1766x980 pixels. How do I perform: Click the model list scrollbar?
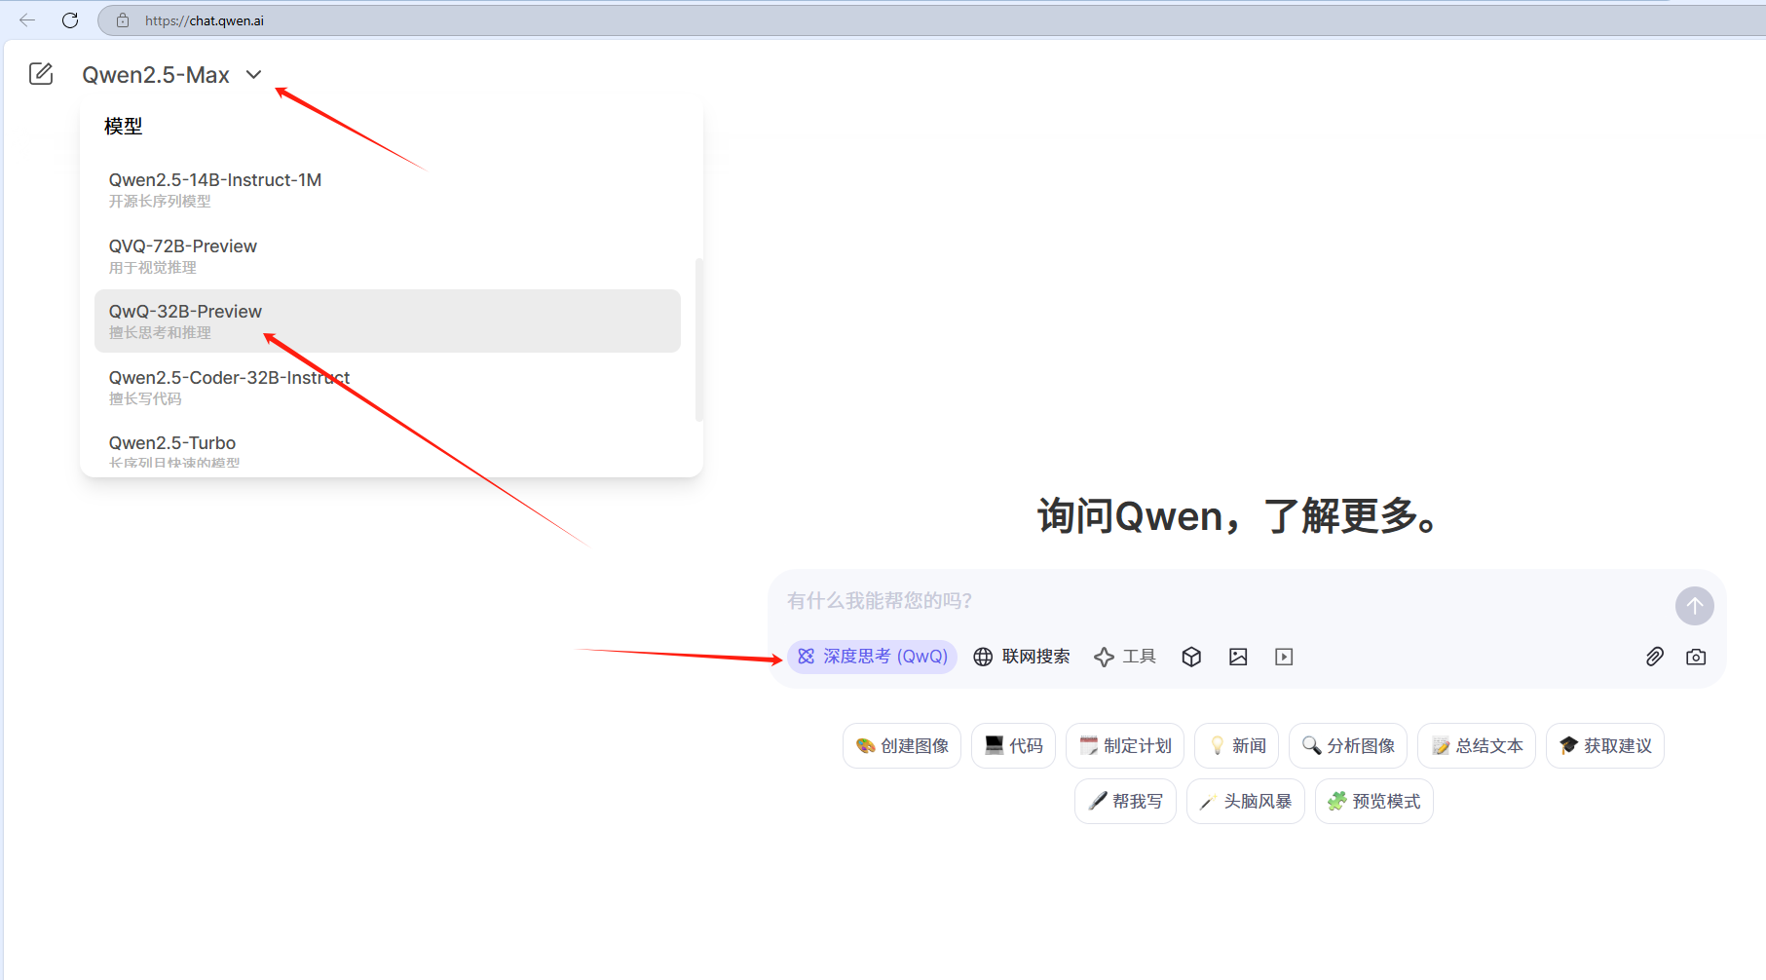tap(698, 339)
